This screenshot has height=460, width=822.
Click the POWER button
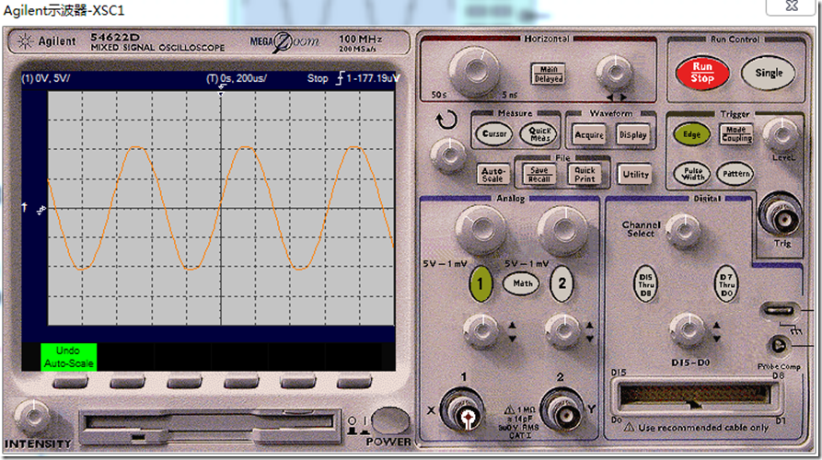click(x=390, y=420)
